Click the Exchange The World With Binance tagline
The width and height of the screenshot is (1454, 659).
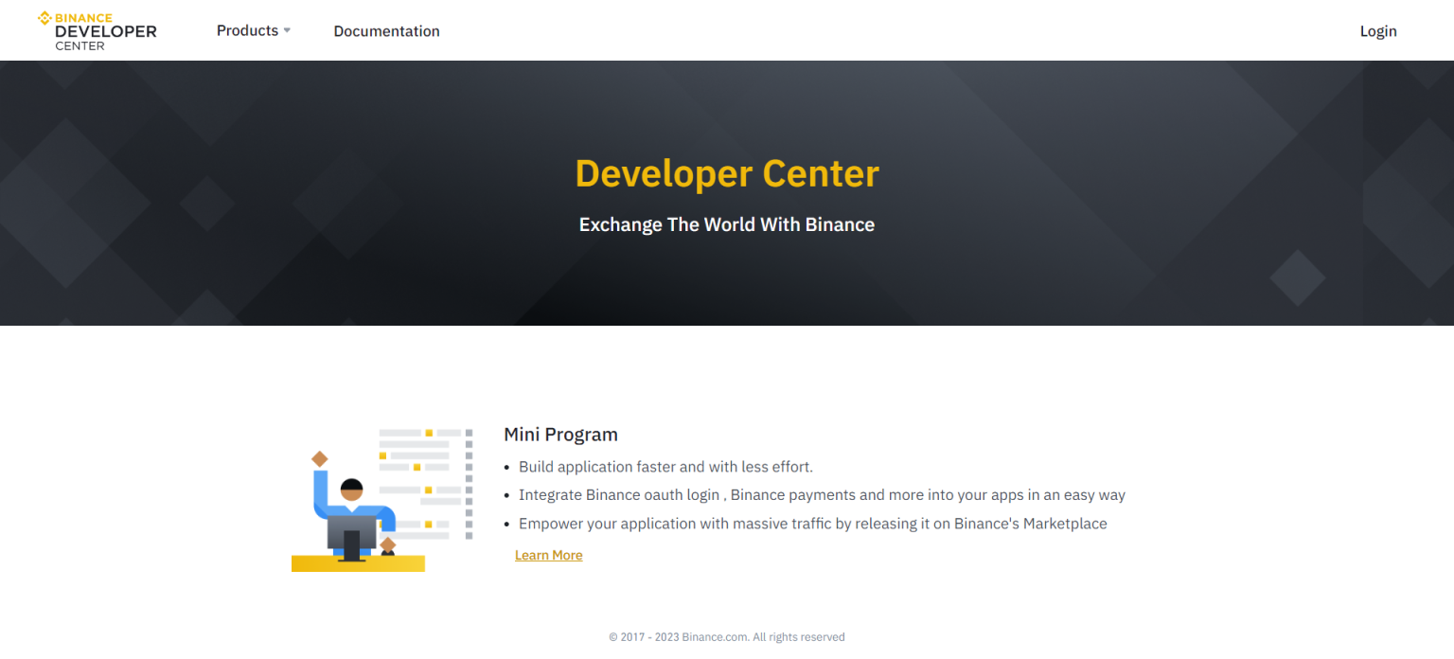click(x=727, y=225)
